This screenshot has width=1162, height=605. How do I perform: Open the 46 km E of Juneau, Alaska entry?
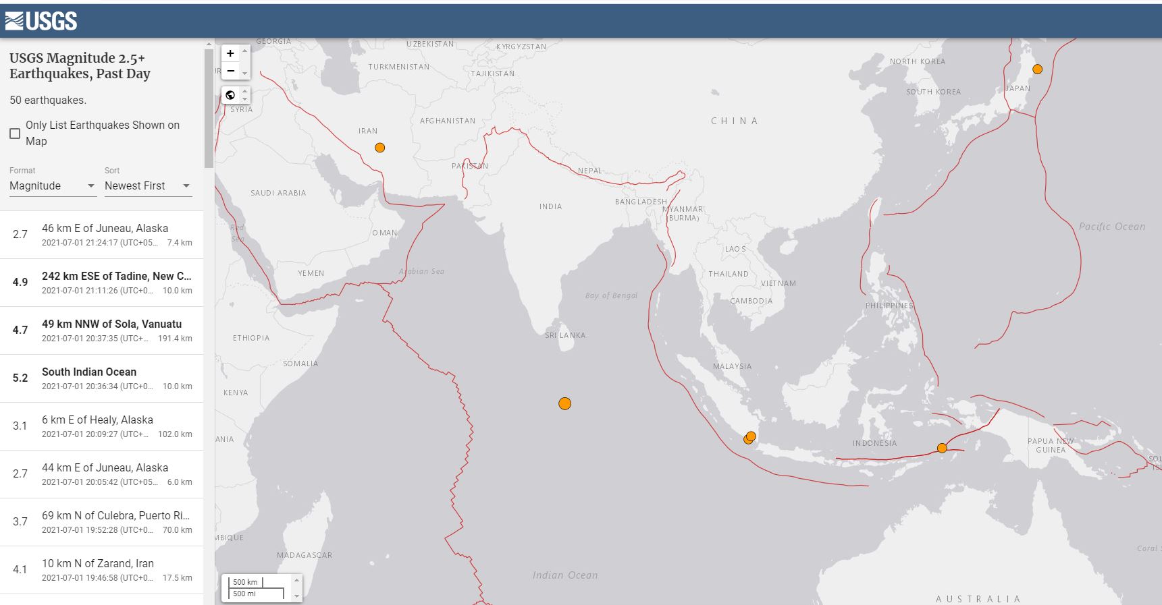101,235
